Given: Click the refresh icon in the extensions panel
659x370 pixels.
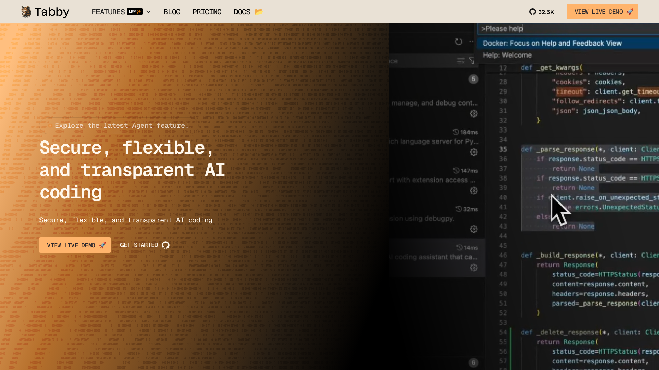Looking at the screenshot, I should click(459, 42).
